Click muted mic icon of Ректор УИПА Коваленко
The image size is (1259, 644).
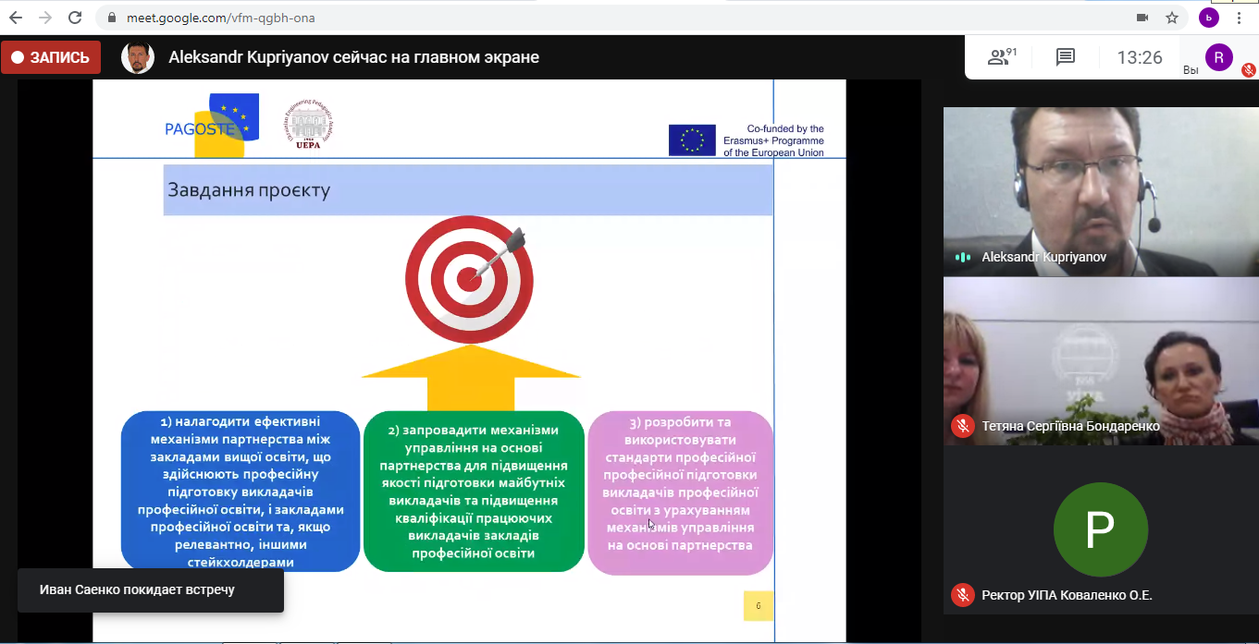pos(963,595)
